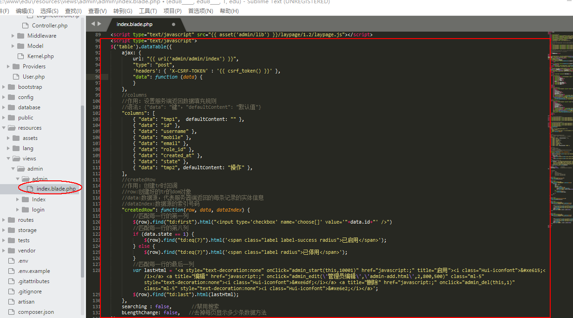Click the sidebar vertical scrollbar
This screenshot has width=573, height=318.
pyautogui.click(x=83, y=186)
